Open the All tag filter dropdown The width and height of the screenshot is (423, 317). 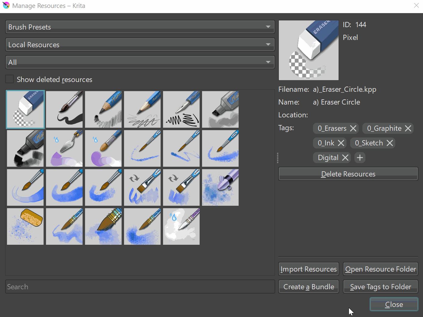(140, 62)
